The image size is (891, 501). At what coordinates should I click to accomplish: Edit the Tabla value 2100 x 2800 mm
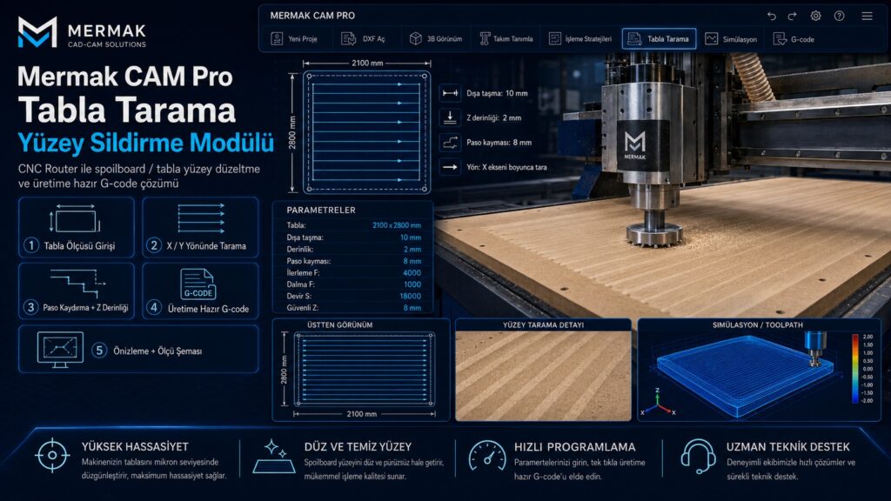click(x=397, y=225)
